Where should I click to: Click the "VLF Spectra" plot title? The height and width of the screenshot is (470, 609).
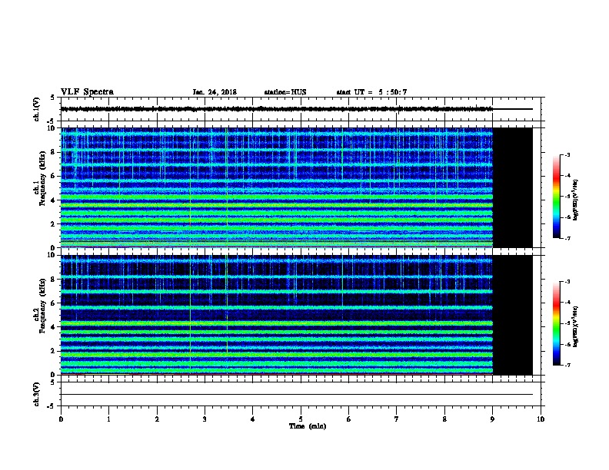87,92
